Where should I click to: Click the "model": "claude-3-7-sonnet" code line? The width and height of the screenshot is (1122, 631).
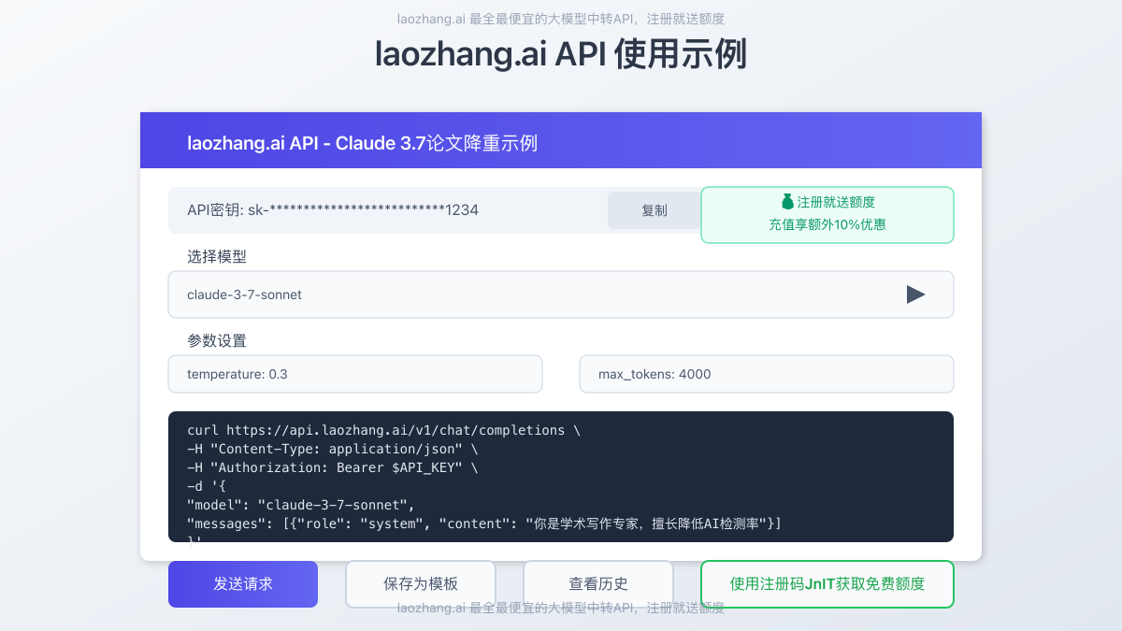pyautogui.click(x=300, y=505)
